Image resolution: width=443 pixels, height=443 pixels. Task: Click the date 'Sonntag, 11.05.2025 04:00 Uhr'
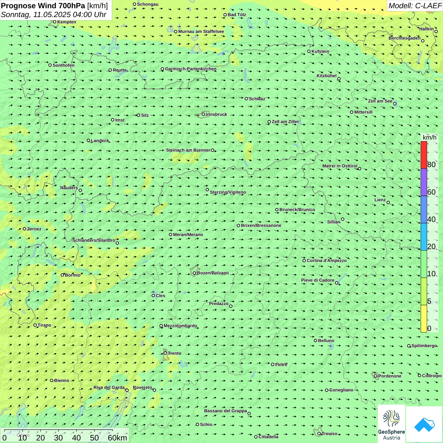click(53, 15)
